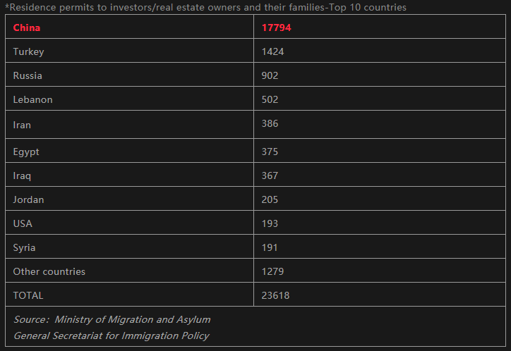The width and height of the screenshot is (511, 351).
Task: Click the Turkey country cell
Action: 28,51
